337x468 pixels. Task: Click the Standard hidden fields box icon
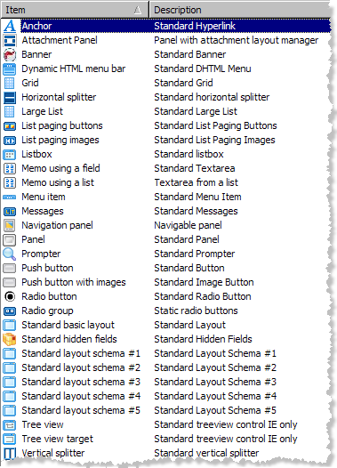click(10, 339)
